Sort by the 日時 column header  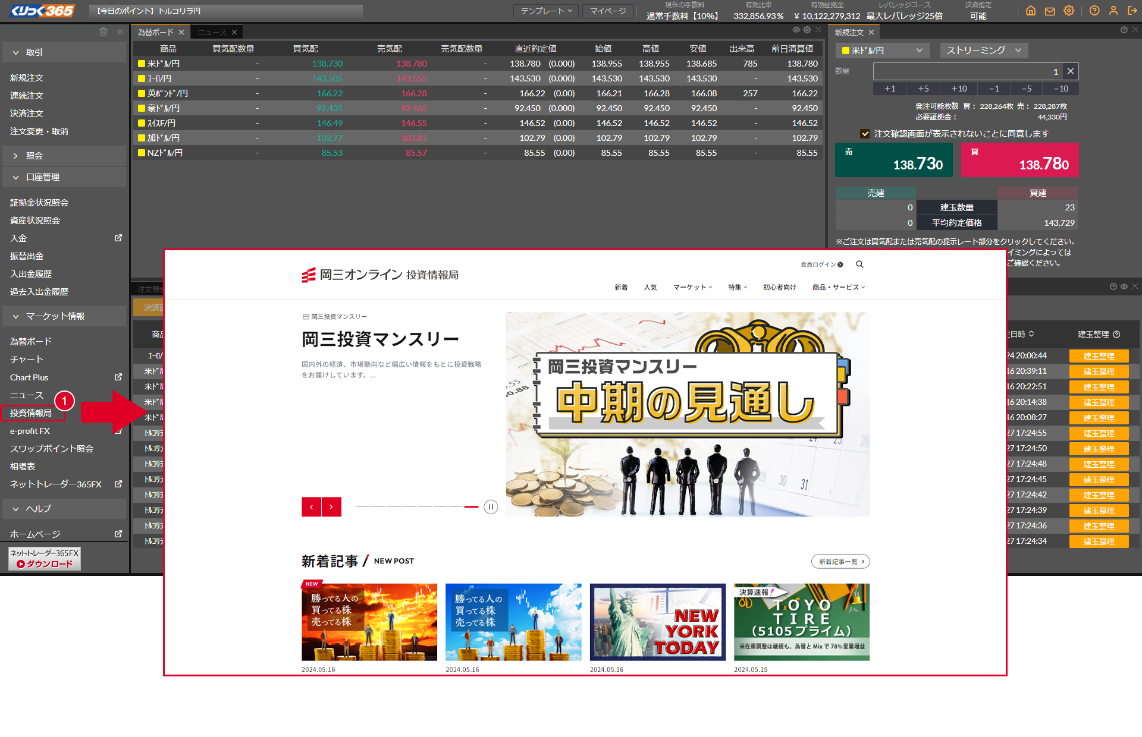(1021, 334)
